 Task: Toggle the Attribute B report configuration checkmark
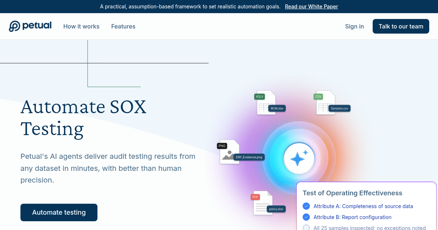306,217
